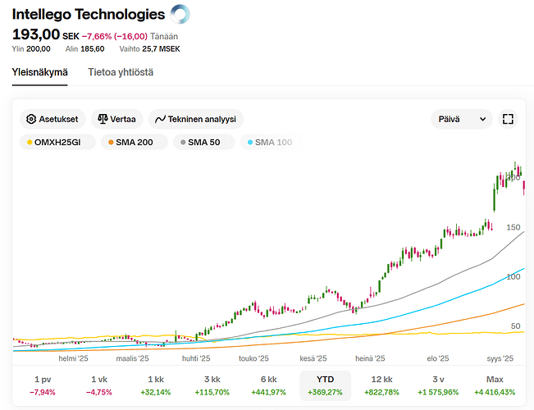
Task: Click the huhti '25 axis label
Action: tap(196, 358)
